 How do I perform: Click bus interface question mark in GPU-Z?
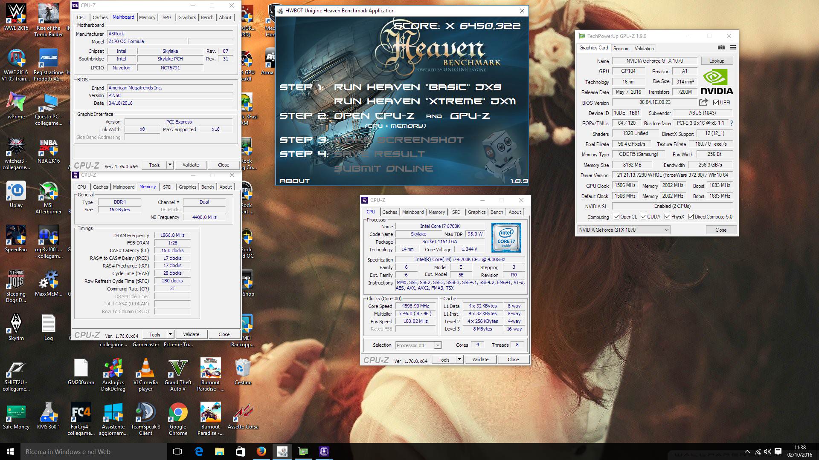(x=731, y=123)
